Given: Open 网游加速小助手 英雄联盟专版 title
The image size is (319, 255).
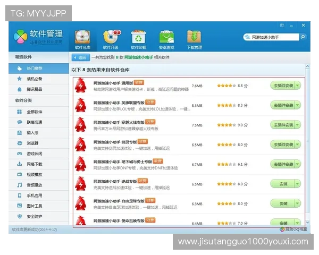Looking at the screenshot, I should point(119,103).
